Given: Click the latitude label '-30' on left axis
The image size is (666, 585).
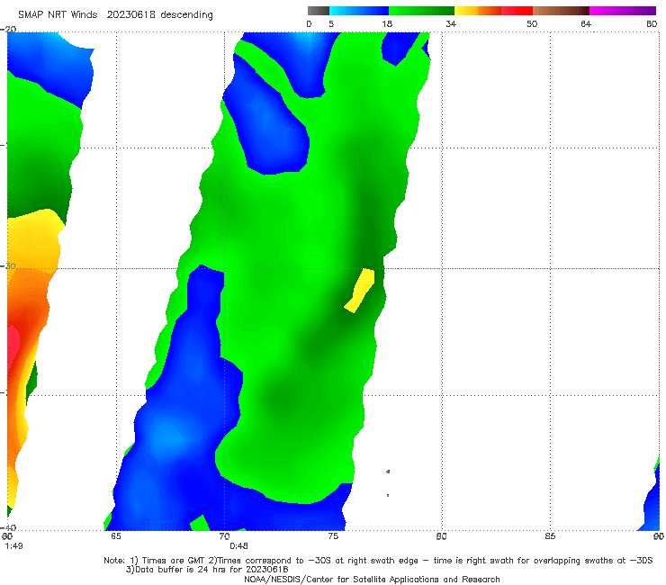Looking at the screenshot, I should pos(8,265).
